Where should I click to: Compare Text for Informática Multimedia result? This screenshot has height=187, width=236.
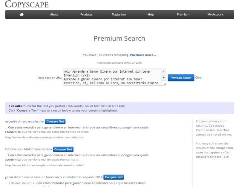click(x=63, y=149)
